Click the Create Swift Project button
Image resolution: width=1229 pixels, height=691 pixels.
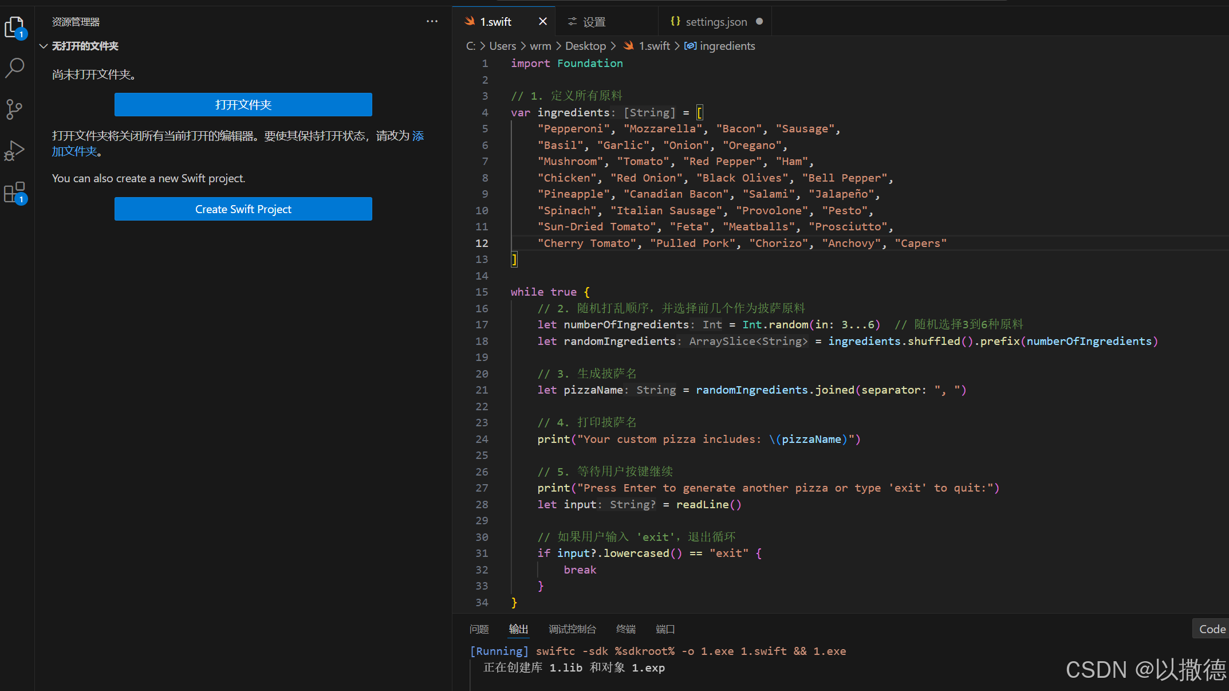243,209
